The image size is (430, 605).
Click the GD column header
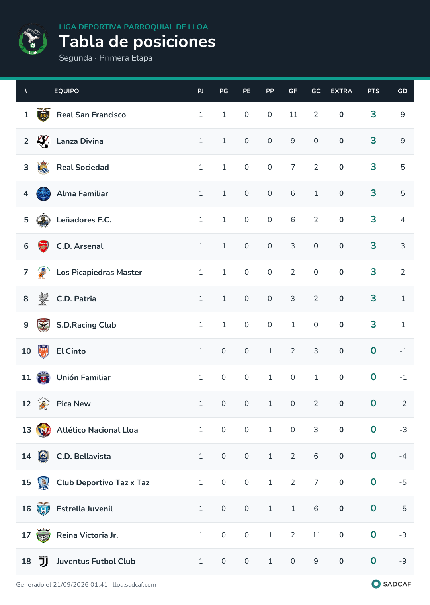403,91
